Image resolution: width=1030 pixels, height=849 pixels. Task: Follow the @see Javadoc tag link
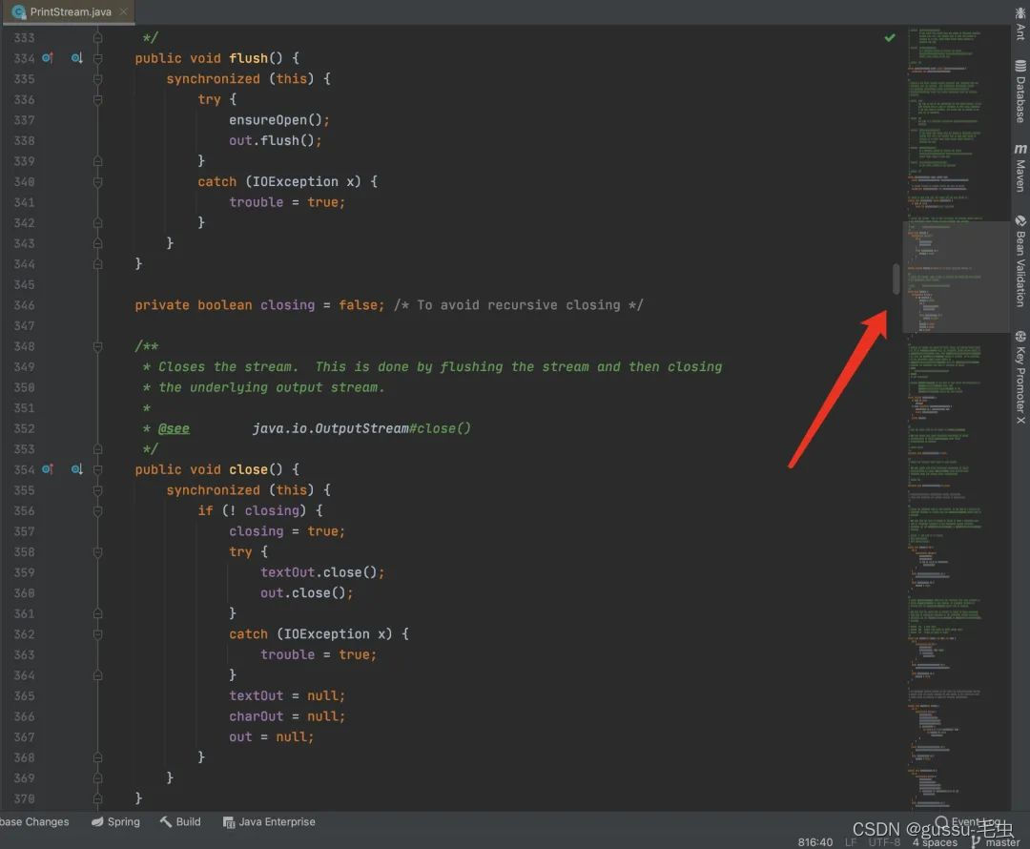[175, 428]
